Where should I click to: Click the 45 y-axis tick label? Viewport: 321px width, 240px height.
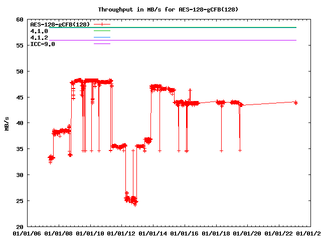[20, 97]
